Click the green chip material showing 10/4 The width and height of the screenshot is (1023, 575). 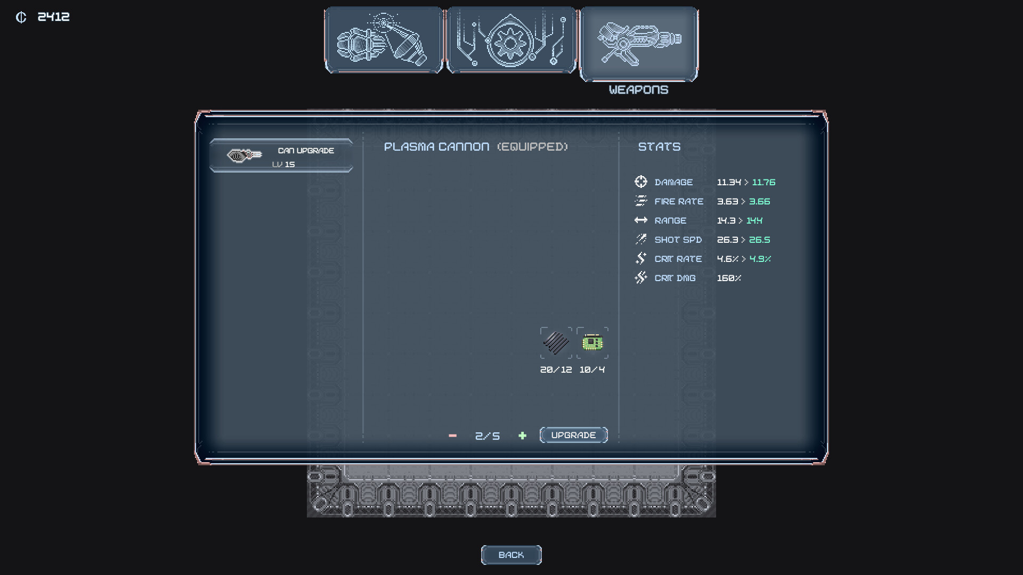(x=591, y=342)
